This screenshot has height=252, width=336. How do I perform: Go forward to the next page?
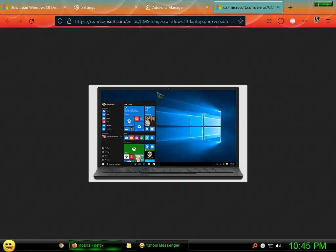point(20,21)
